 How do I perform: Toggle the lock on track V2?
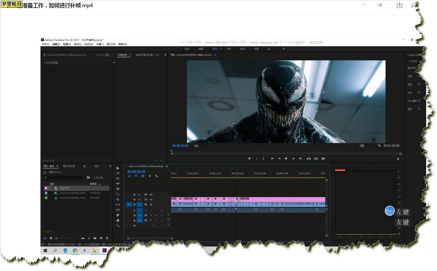coord(134,199)
